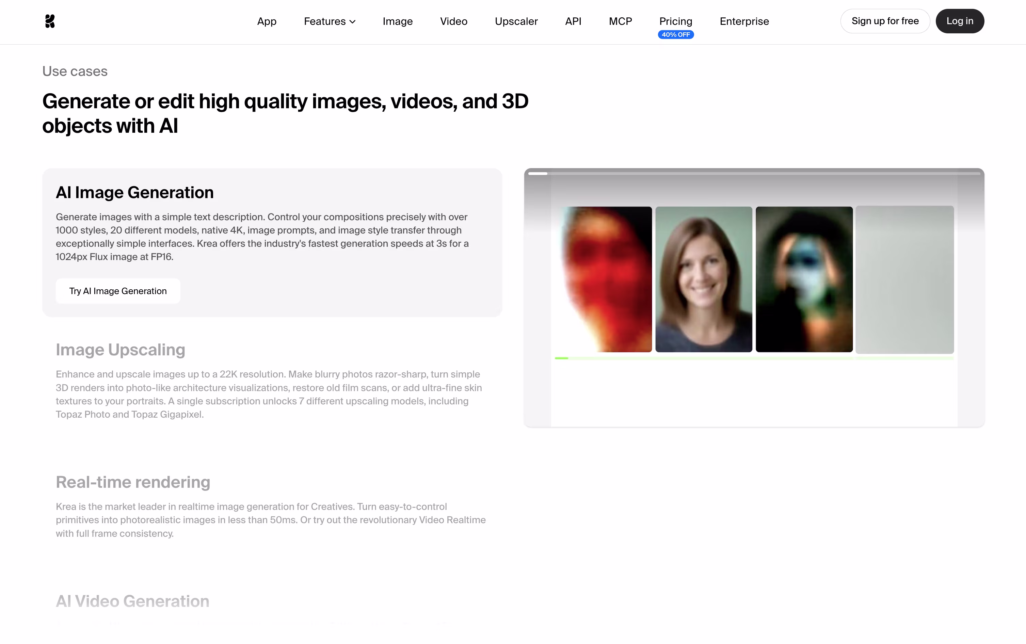Click Try AI Image Generation button
Viewport: 1026px width, 644px height.
click(x=118, y=291)
